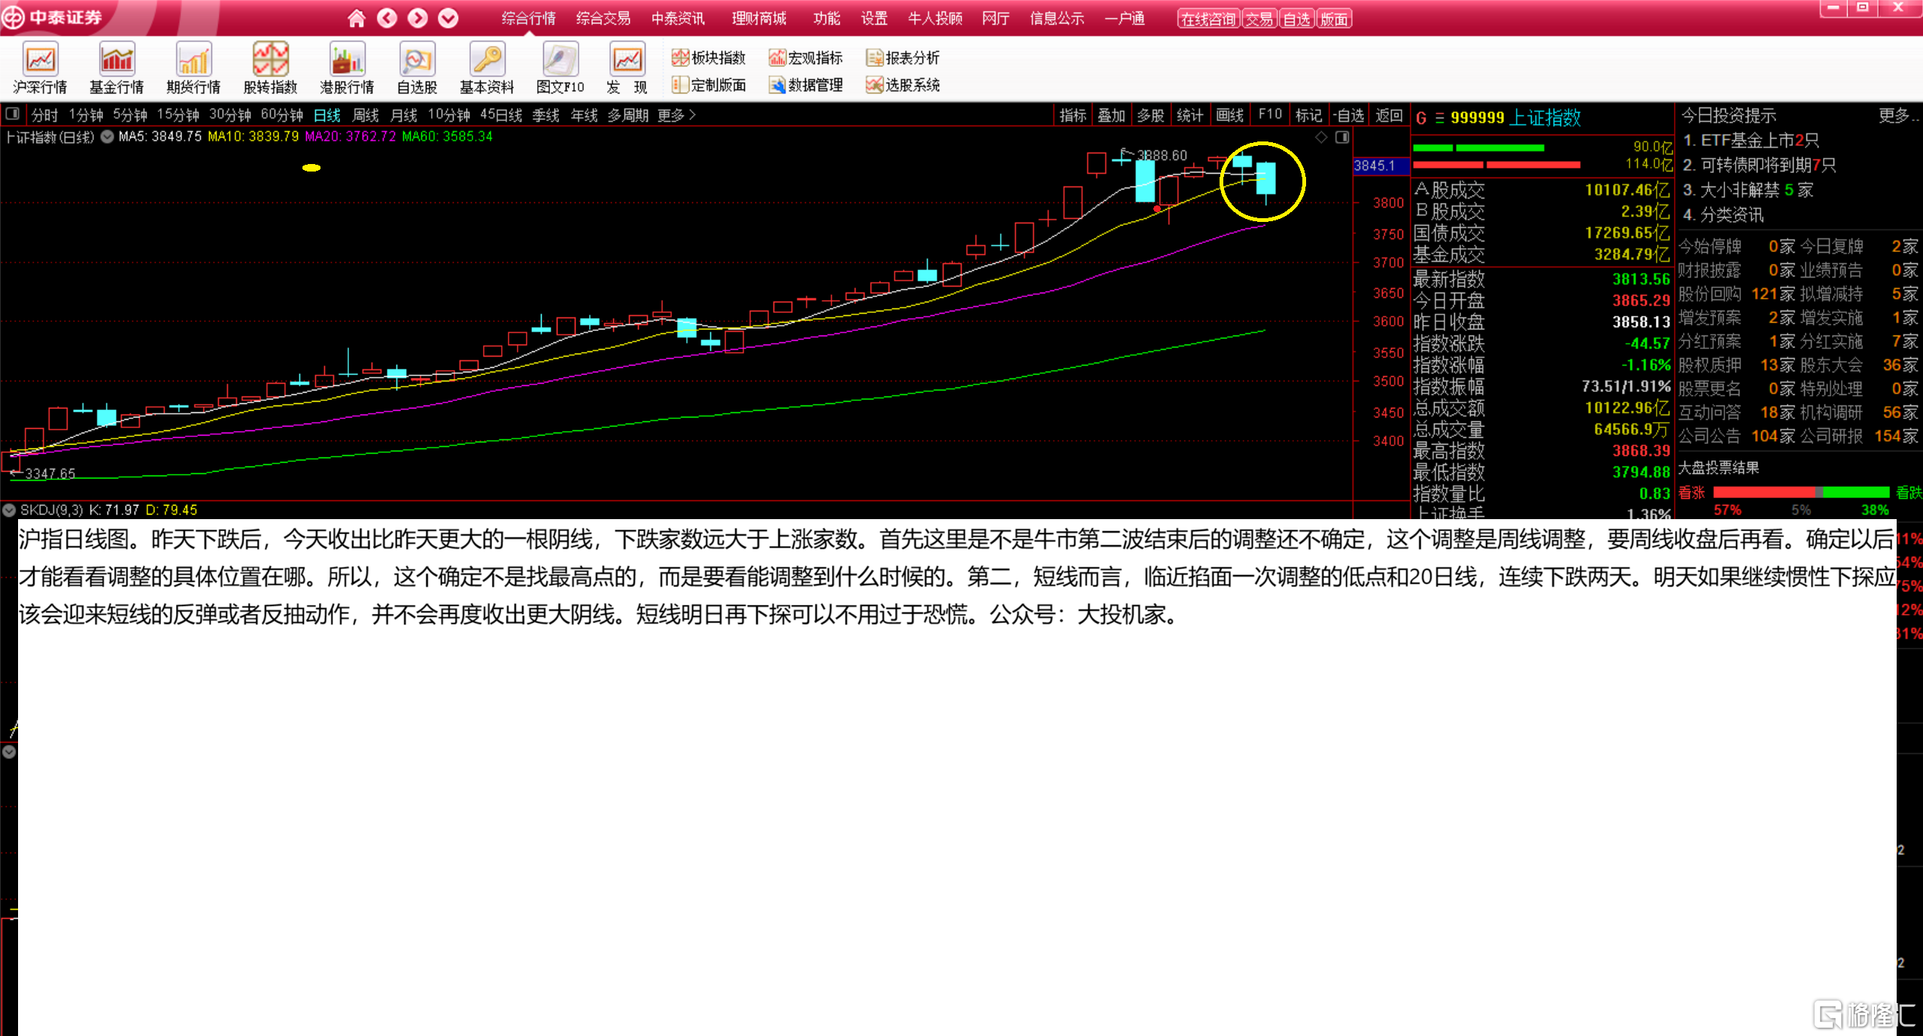Screen dimensions: 1923x1036
Task: Click 看涨 red voting bar
Action: (1765, 492)
